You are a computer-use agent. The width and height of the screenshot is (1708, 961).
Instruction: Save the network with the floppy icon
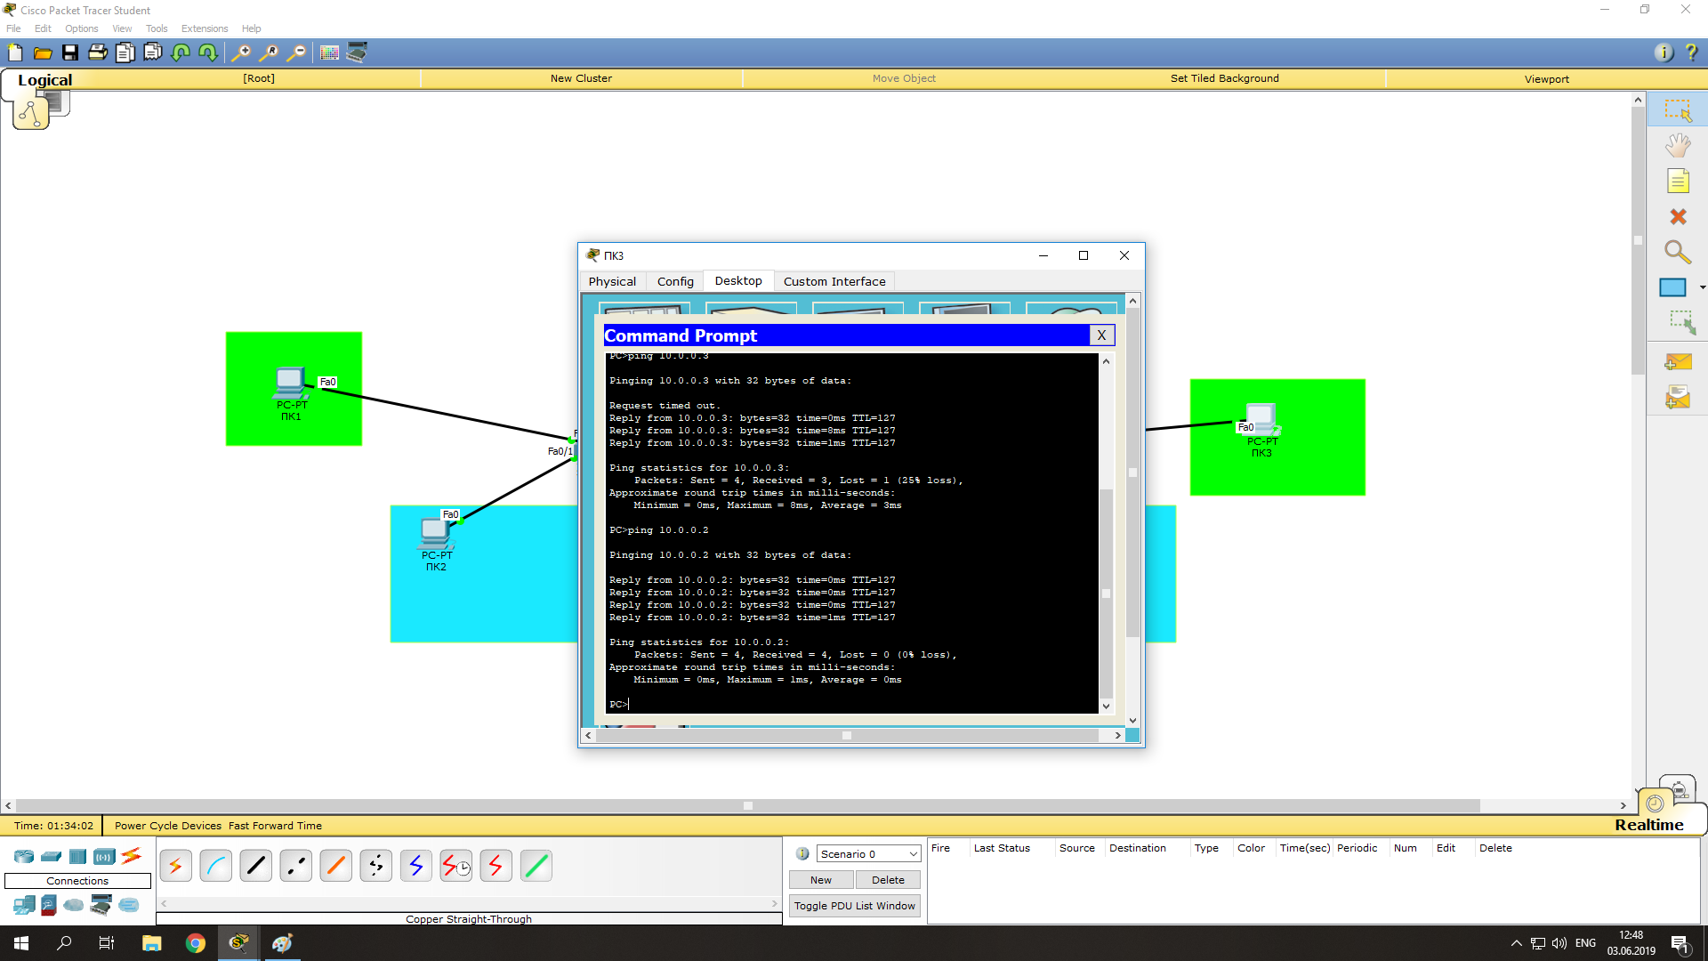[x=70, y=52]
